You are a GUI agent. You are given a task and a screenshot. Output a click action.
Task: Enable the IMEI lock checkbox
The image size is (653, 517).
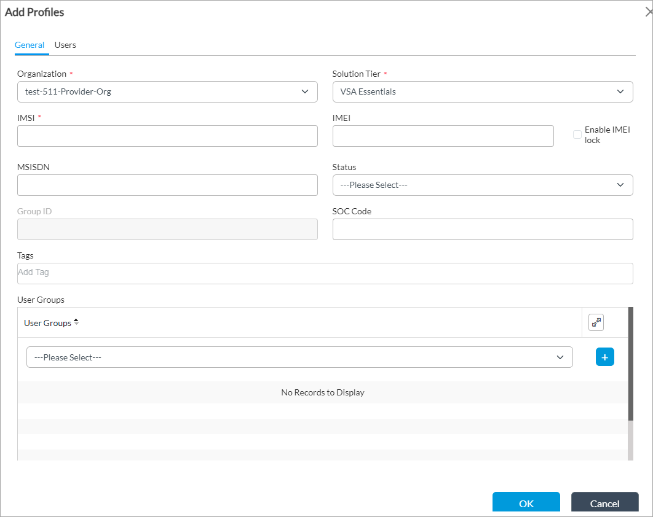pyautogui.click(x=577, y=134)
